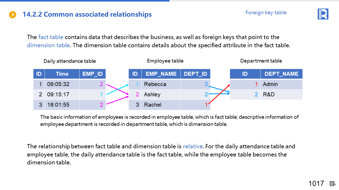Open the slide navigator icon beside 1017
This screenshot has height=190, width=339.
(x=333, y=184)
